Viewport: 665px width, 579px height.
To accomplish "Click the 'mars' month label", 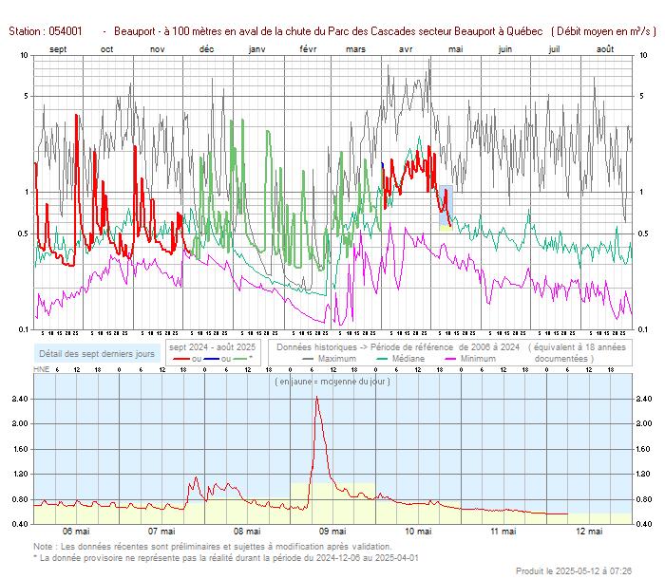I will [356, 49].
